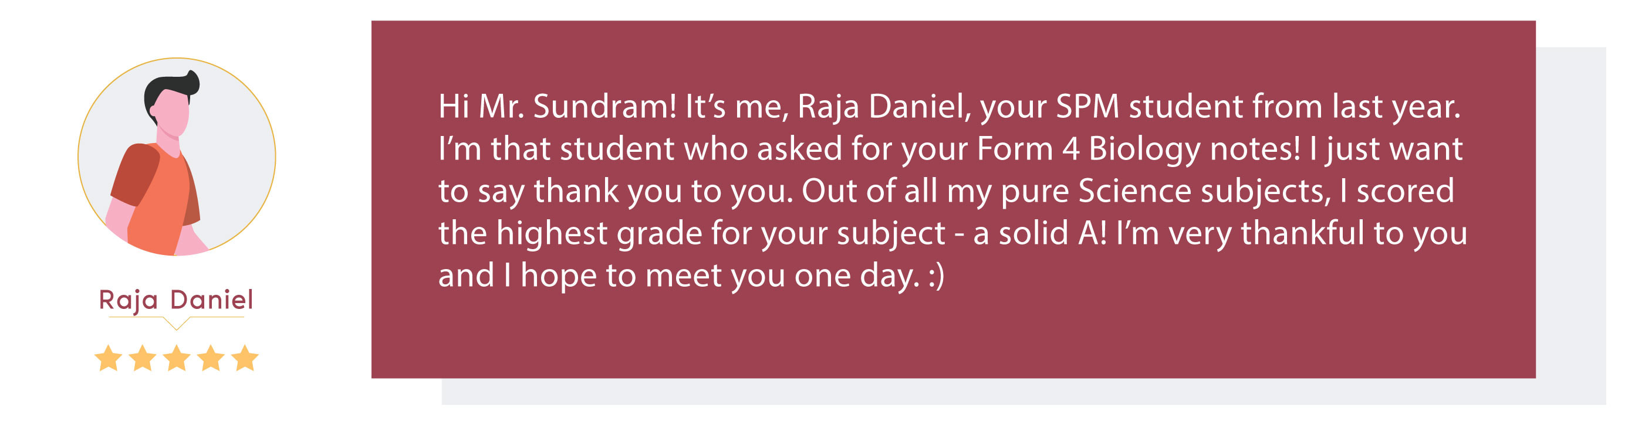Select the fifth rating star

coord(245,358)
